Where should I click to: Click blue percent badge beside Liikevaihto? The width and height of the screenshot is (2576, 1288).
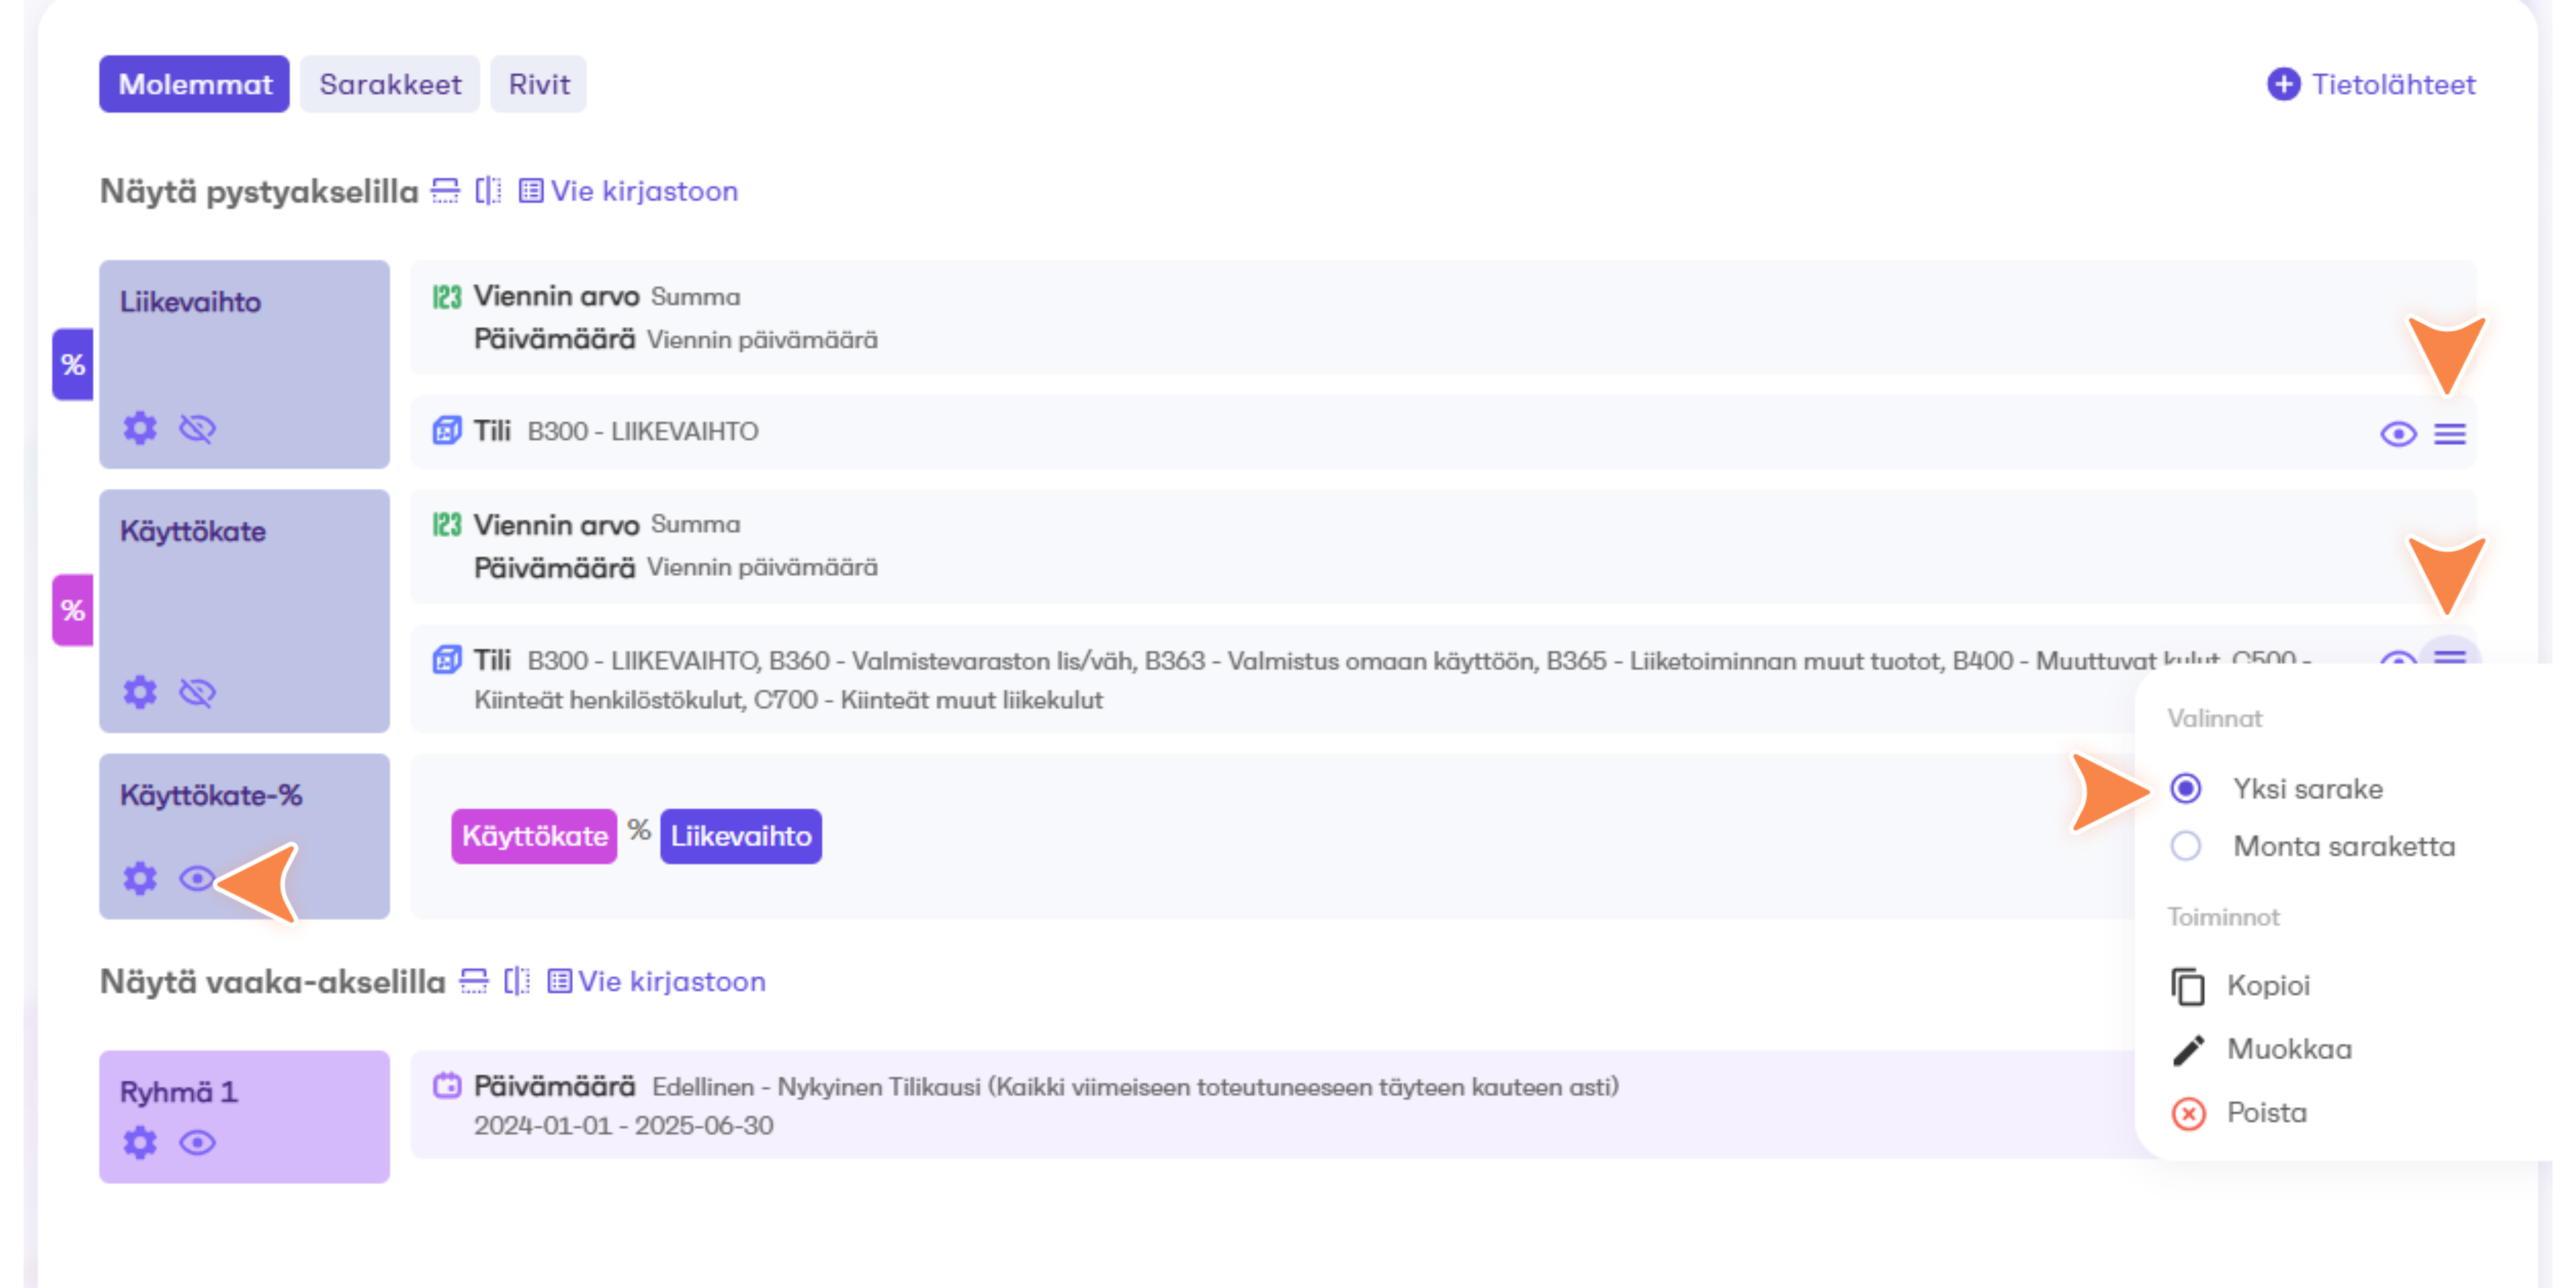pyautogui.click(x=73, y=364)
